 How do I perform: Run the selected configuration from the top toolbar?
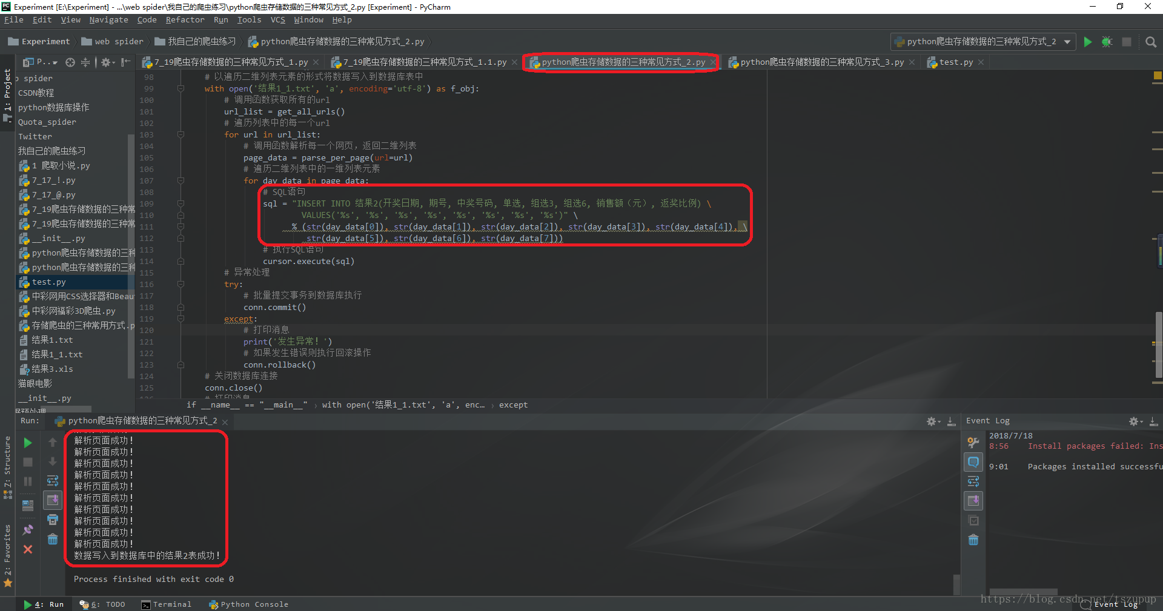pyautogui.click(x=1088, y=42)
